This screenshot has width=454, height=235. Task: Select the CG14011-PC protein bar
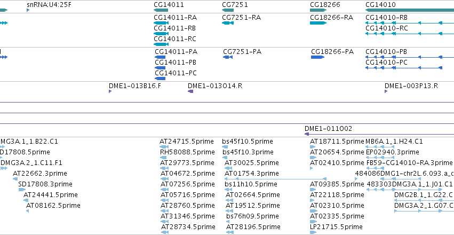[x=160, y=79]
